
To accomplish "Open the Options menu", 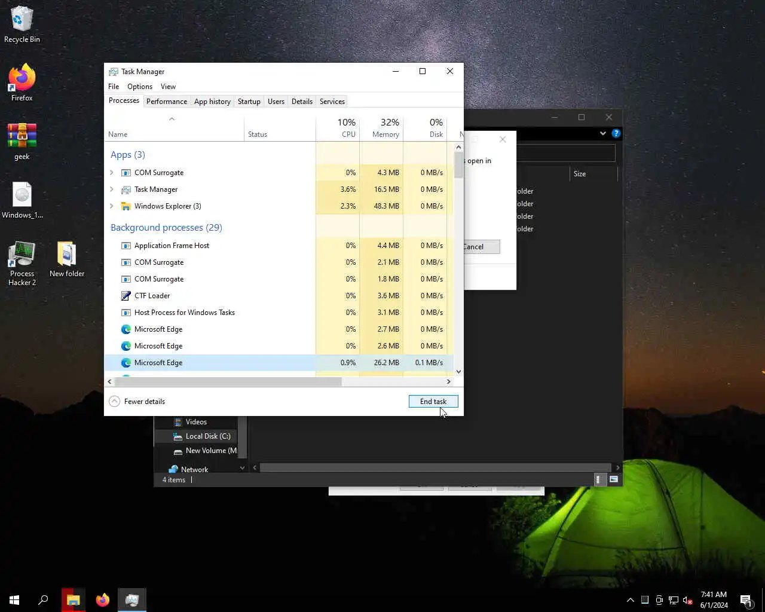I will [x=140, y=87].
